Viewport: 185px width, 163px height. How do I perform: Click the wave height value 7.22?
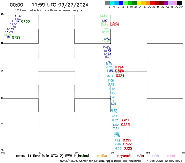116,128
